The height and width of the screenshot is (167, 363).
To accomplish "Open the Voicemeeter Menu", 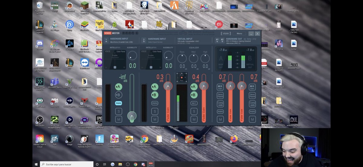I will pyautogui.click(x=239, y=33).
